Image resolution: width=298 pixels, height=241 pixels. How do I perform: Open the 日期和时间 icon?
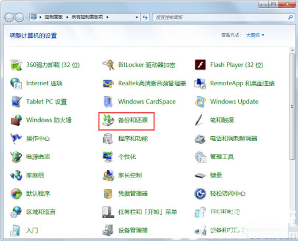tap(200, 212)
